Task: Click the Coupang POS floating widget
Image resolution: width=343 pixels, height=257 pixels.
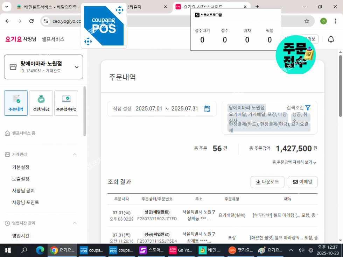Action: tap(104, 26)
